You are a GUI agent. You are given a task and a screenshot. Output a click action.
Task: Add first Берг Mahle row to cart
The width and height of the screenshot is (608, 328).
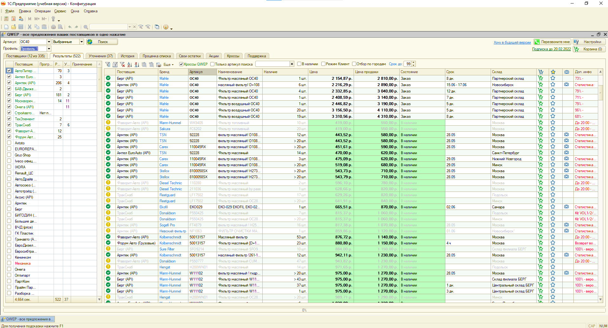[x=541, y=78]
